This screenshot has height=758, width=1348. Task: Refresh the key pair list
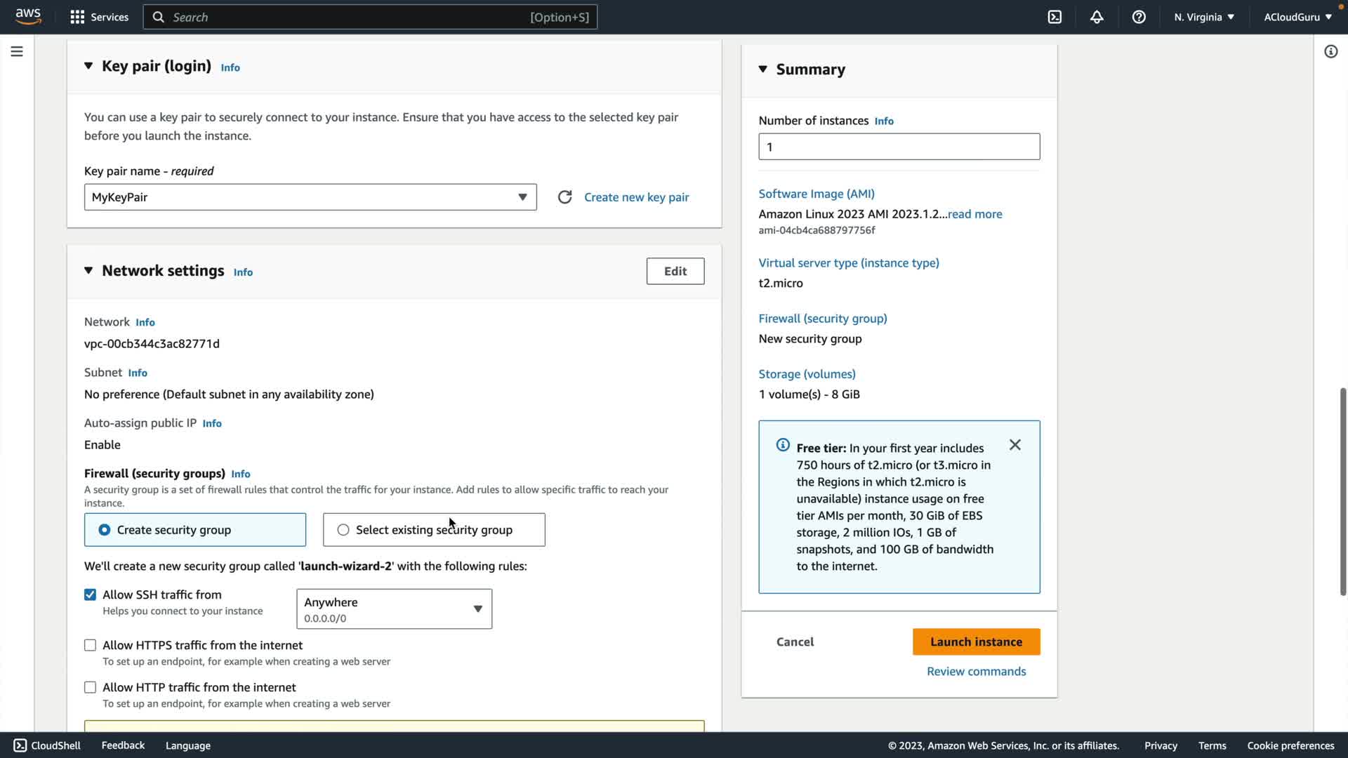564,197
